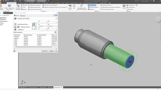The height and width of the screenshot is (90, 161).
Task: Click the bearing table vertical scrollbar
Action: coord(56,39)
